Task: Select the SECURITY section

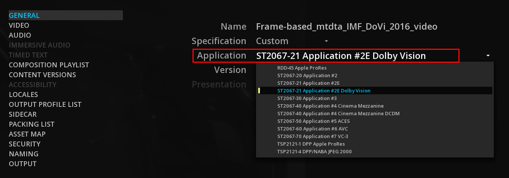Action: [x=24, y=144]
